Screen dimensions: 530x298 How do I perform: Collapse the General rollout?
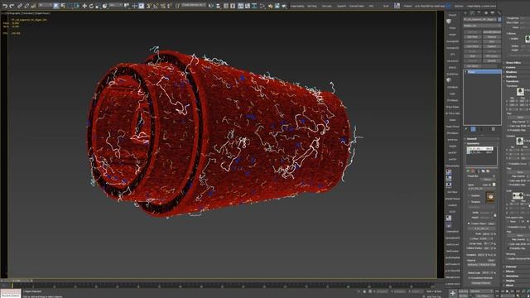pos(482,139)
